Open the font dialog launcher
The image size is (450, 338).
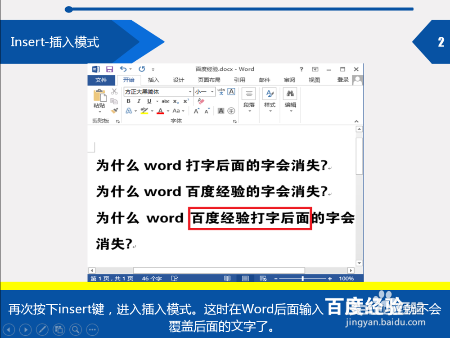point(235,122)
